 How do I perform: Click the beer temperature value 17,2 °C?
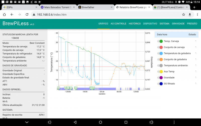click(41, 47)
